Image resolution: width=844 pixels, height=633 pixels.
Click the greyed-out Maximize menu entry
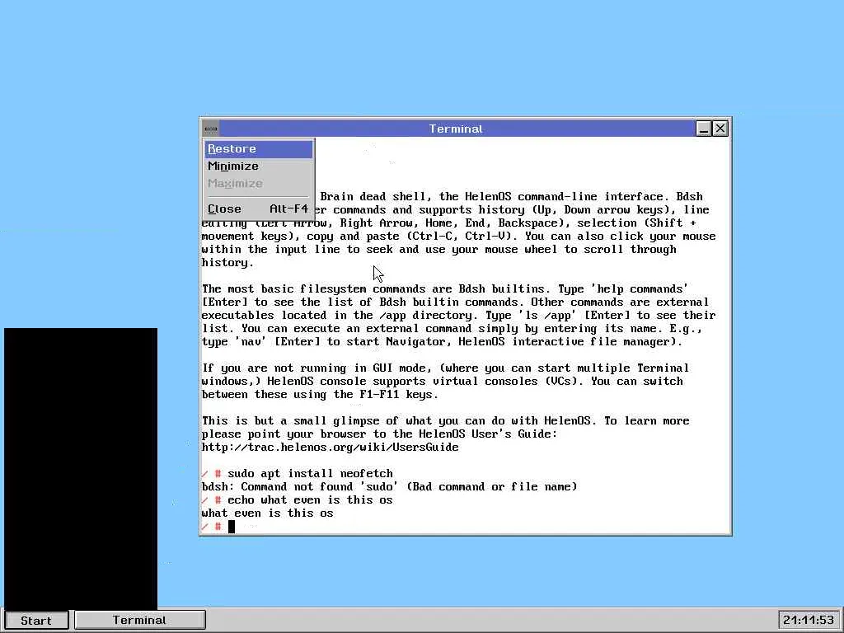pyautogui.click(x=258, y=184)
